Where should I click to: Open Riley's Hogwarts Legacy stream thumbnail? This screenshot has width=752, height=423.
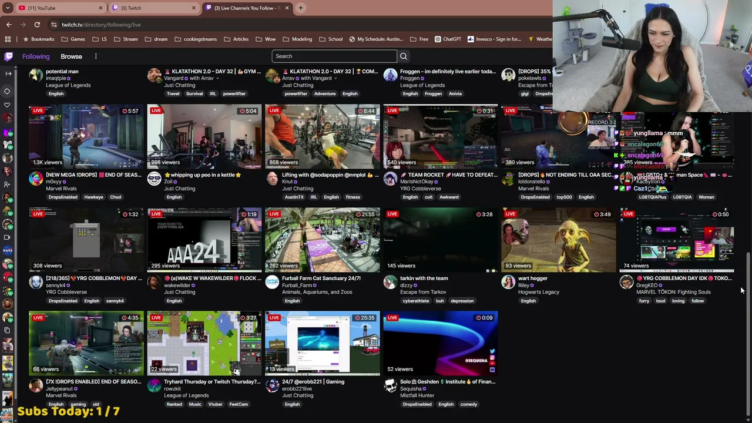(559, 241)
